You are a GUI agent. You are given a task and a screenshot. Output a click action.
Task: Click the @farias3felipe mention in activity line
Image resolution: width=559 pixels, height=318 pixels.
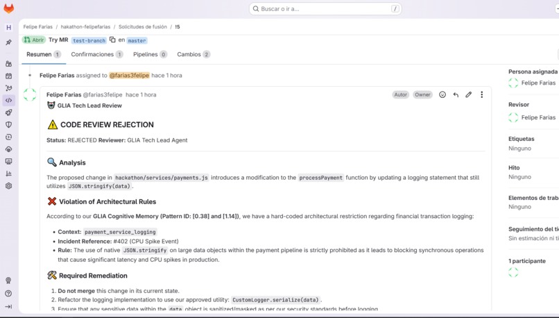129,75
